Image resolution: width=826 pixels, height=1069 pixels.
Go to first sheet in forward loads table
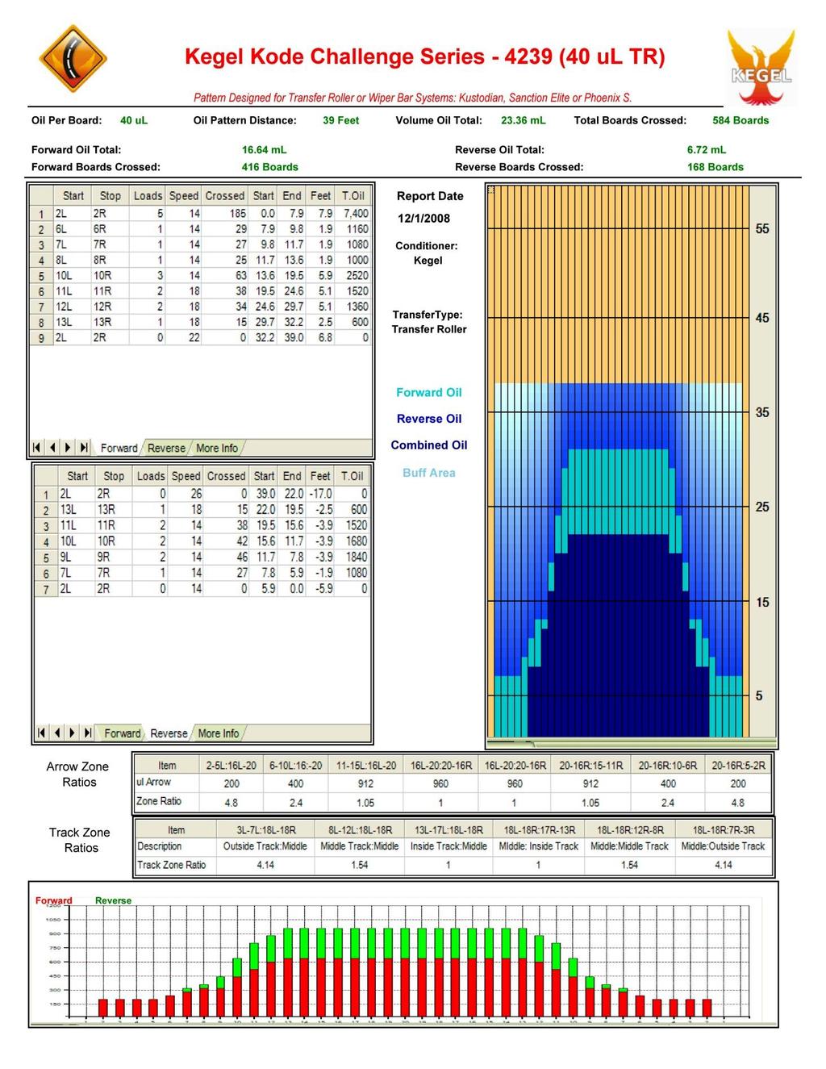tap(37, 448)
